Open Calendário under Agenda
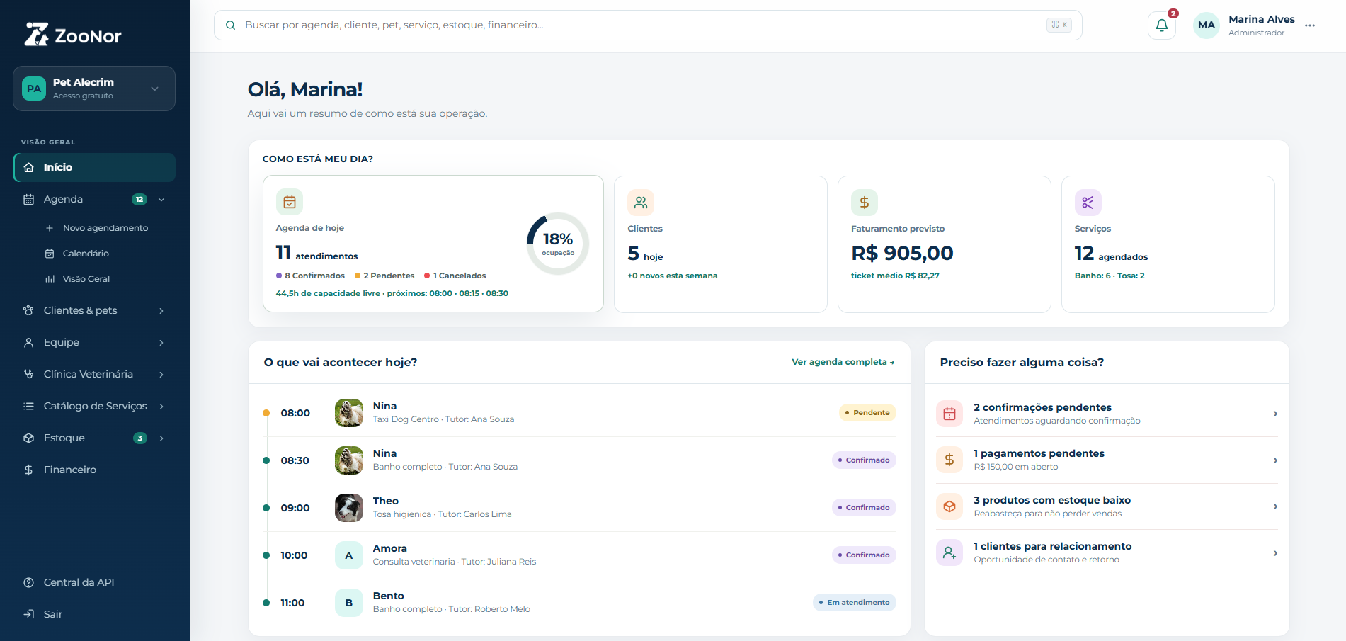This screenshot has height=641, width=1346. coord(86,254)
